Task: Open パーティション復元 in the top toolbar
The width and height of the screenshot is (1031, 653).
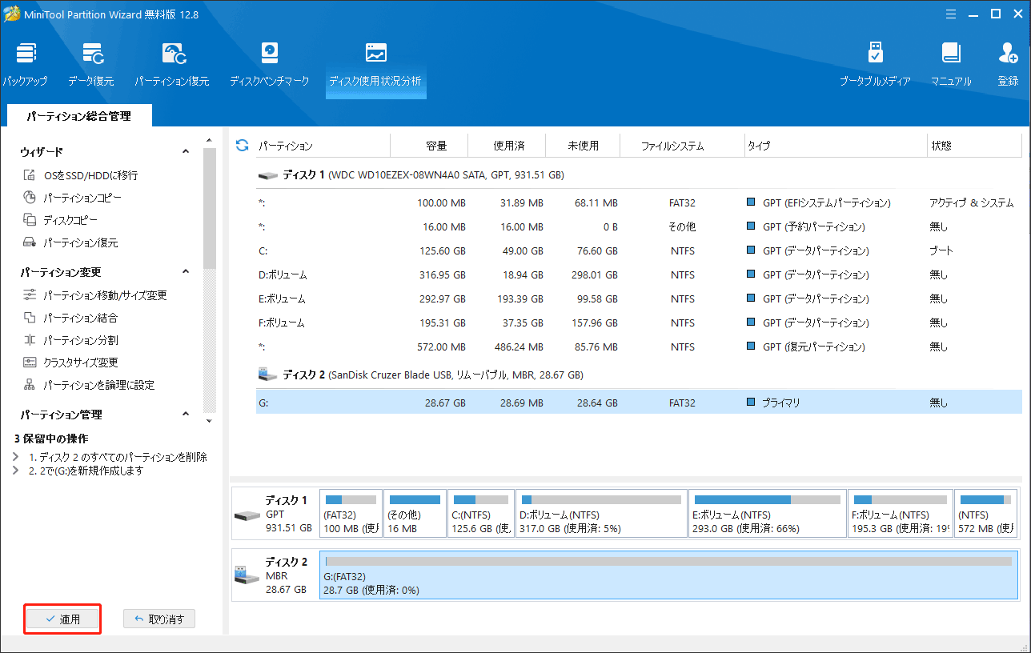Action: point(172,66)
